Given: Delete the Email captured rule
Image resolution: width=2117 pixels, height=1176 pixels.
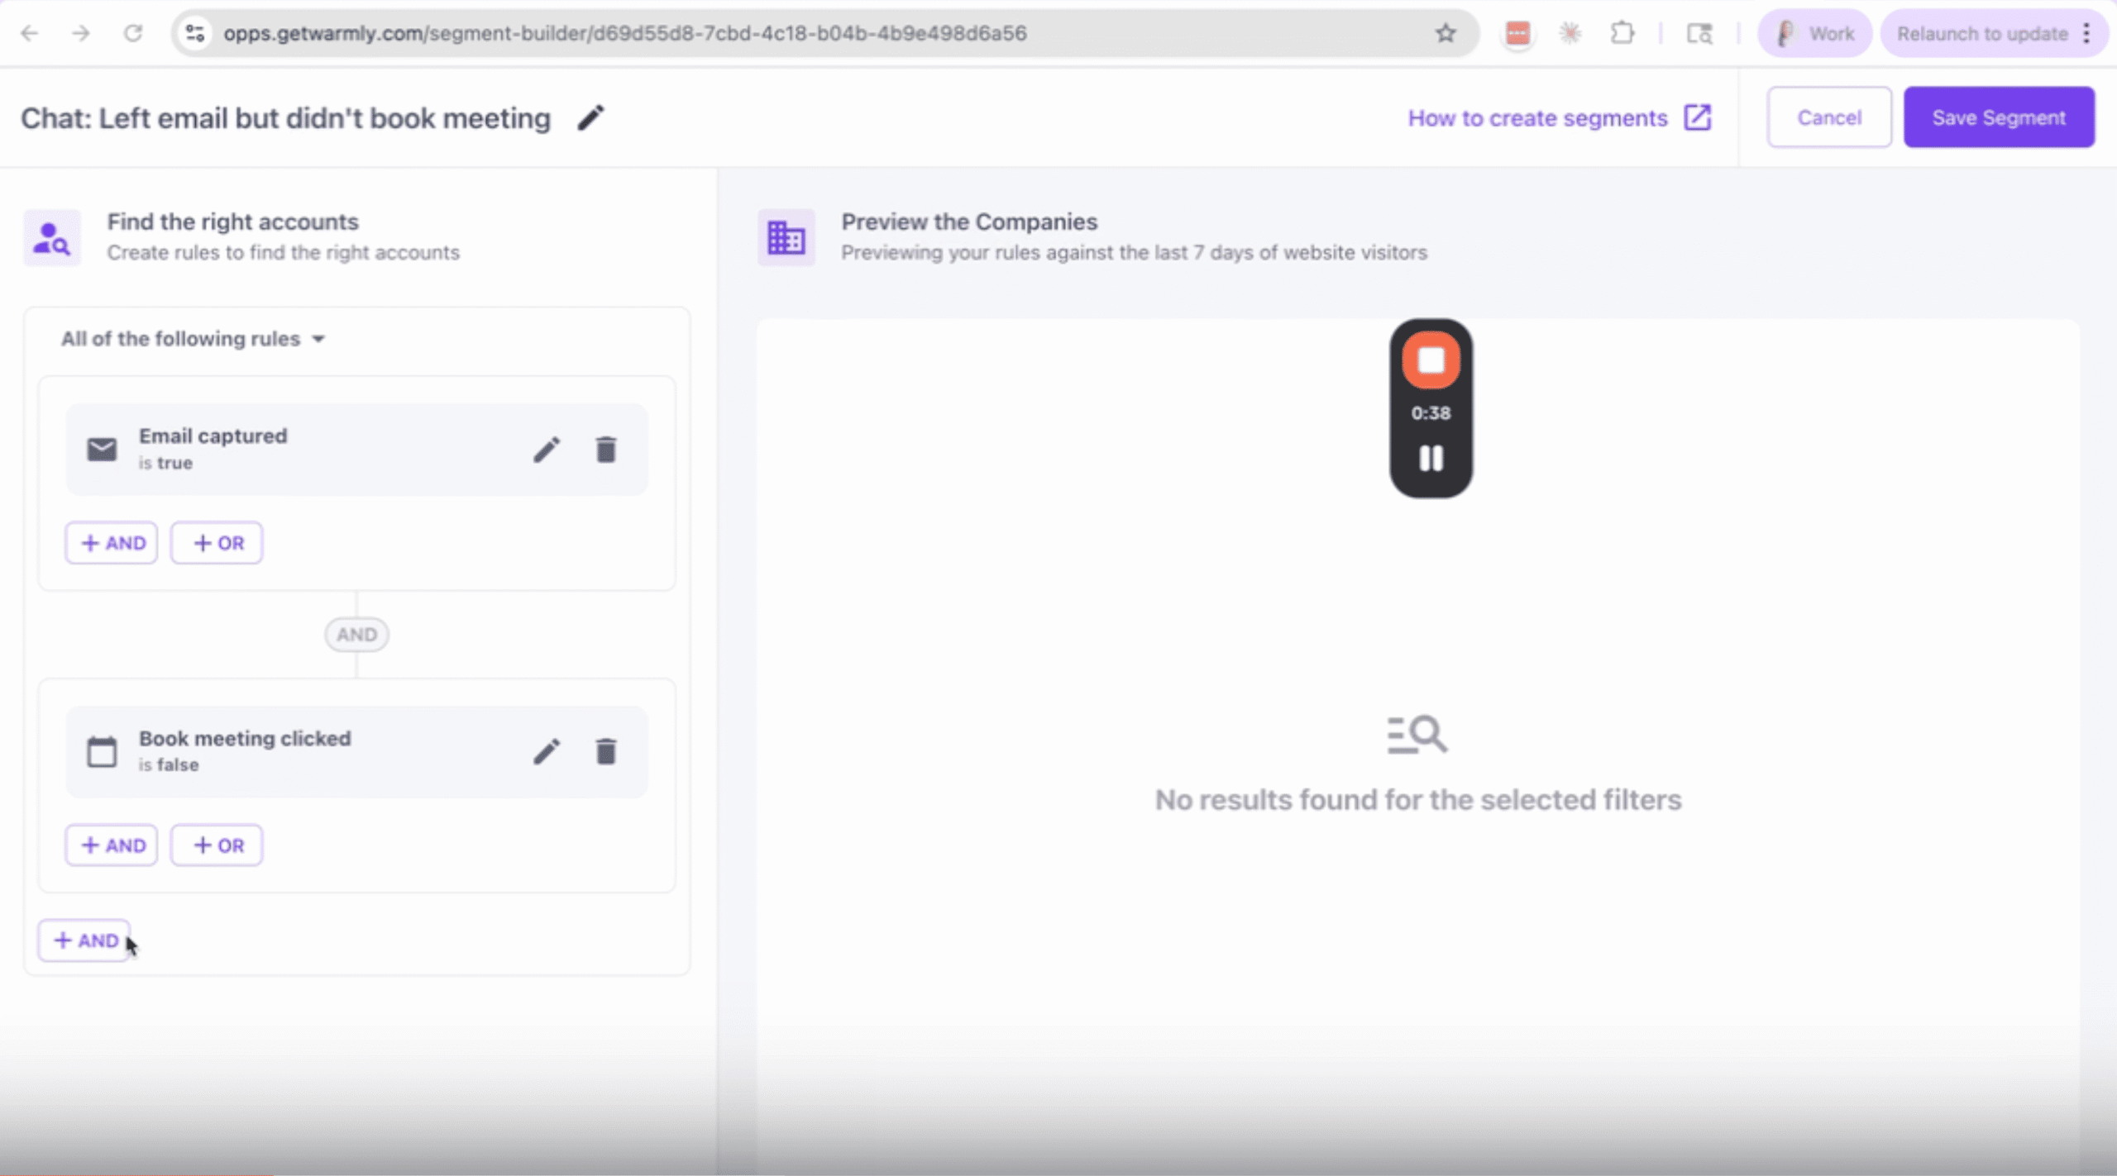Looking at the screenshot, I should click(606, 450).
